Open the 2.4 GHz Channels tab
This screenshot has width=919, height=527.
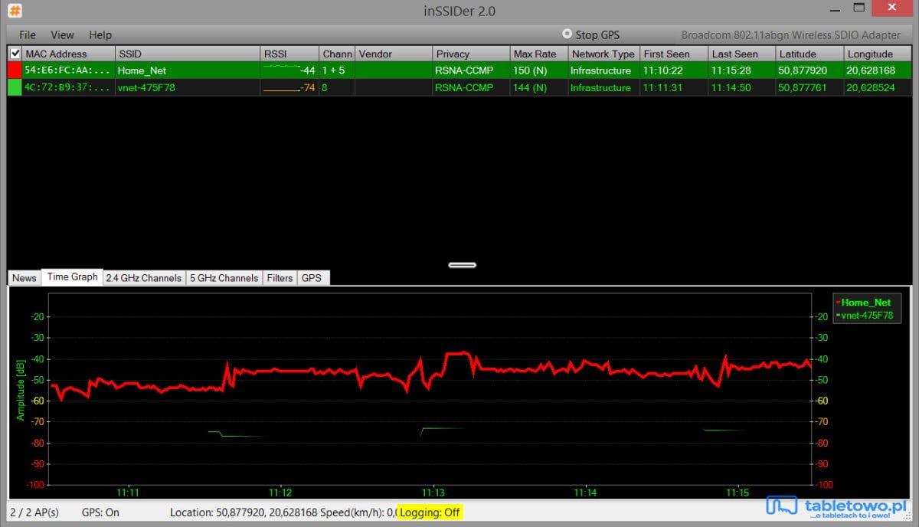[x=144, y=278]
